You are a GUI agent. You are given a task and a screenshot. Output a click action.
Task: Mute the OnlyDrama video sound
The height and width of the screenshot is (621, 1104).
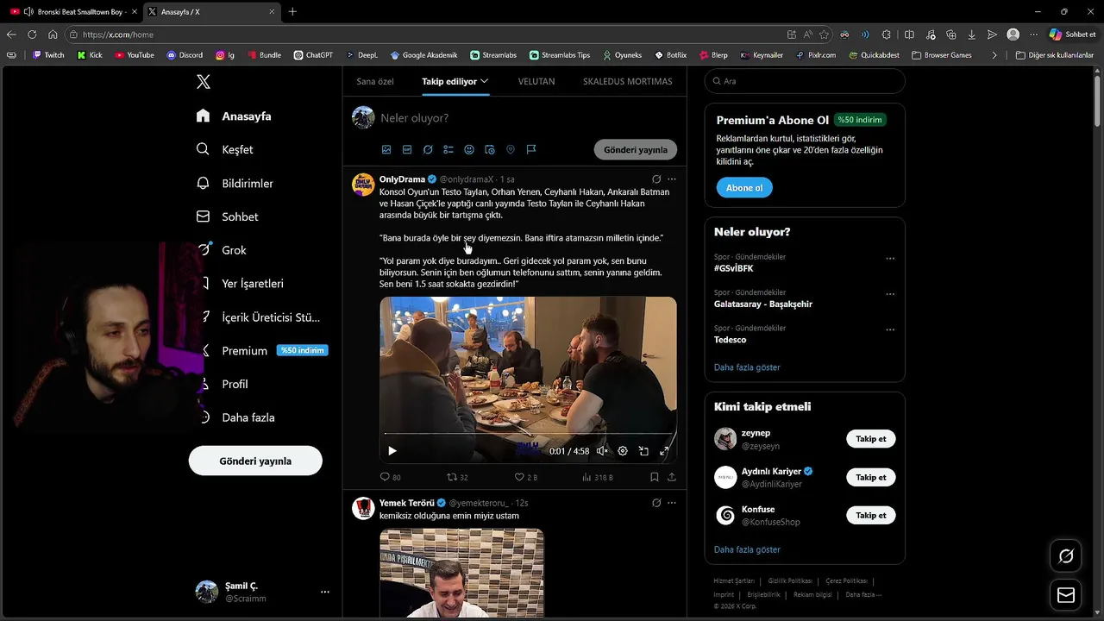tap(602, 451)
